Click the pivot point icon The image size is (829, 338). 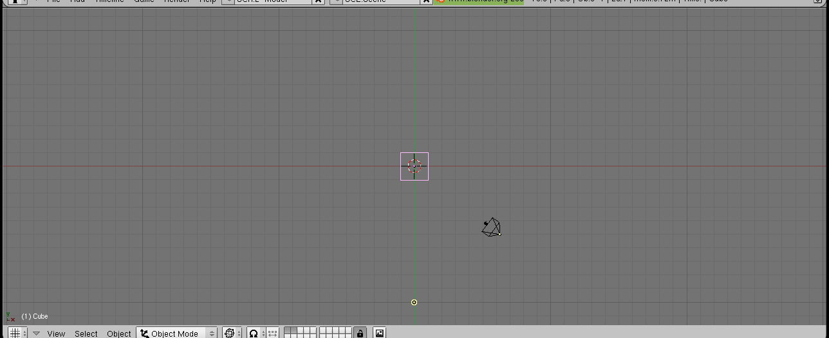254,333
